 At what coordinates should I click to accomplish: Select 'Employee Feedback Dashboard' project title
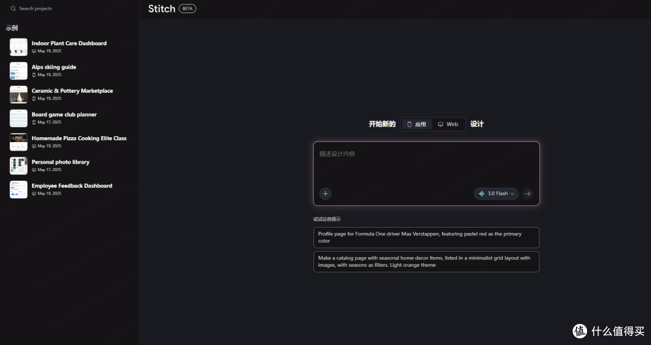(72, 186)
